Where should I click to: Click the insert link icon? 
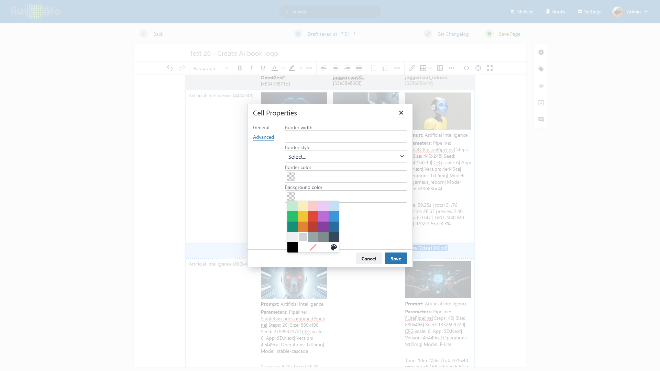(412, 68)
